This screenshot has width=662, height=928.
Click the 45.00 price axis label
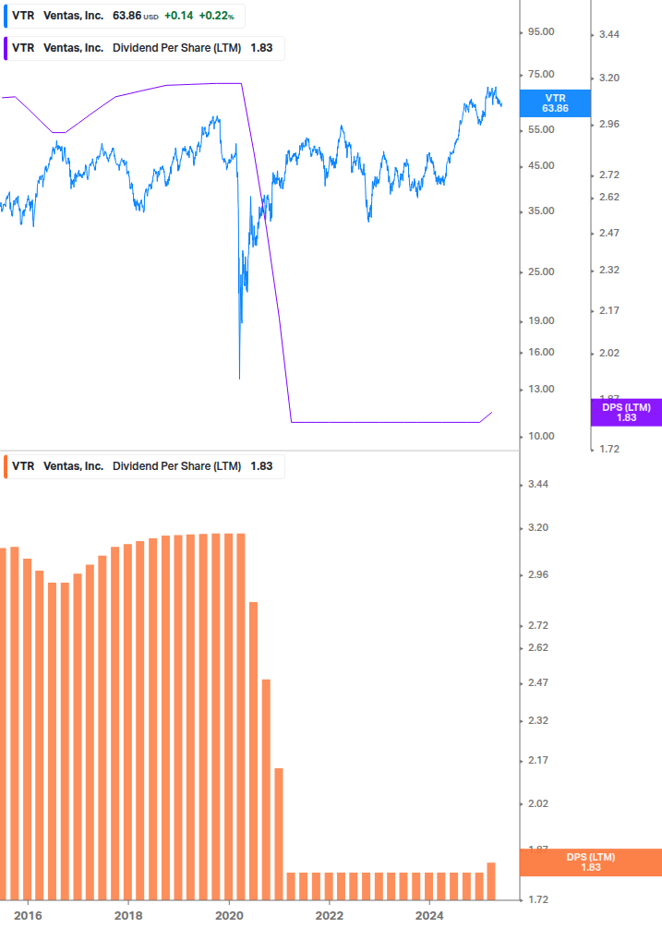541,165
